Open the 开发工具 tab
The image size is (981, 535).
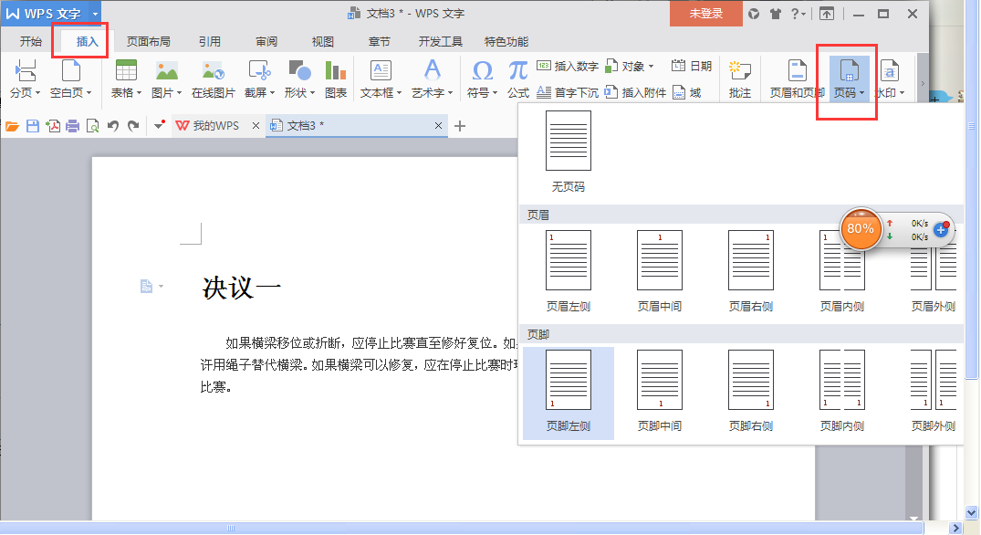441,41
